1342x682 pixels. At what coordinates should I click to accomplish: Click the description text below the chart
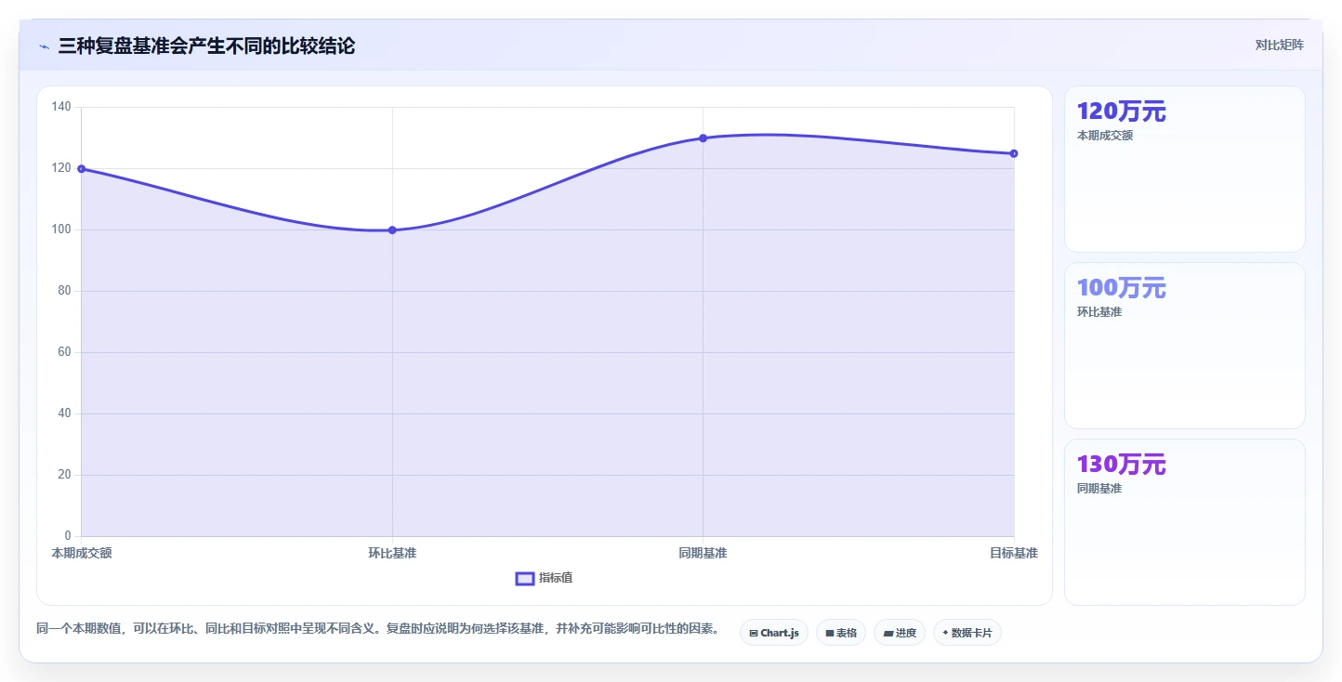(377, 629)
